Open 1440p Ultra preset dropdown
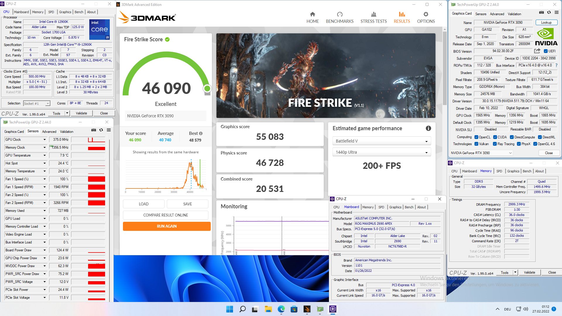Screen dimensions: 562x316 (x=382, y=152)
